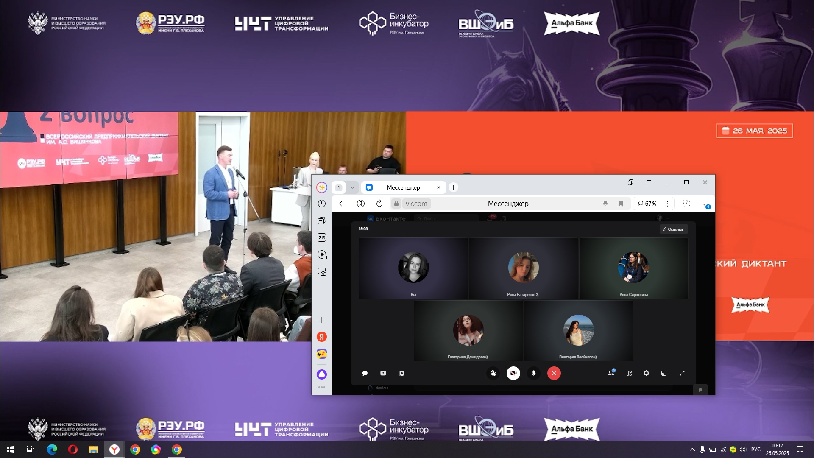
Task: Raise hand in the VK call
Action: click(493, 373)
